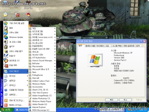Open 네이트온 2.0 pinned Start menu item
149x112 pixels.
16,61
